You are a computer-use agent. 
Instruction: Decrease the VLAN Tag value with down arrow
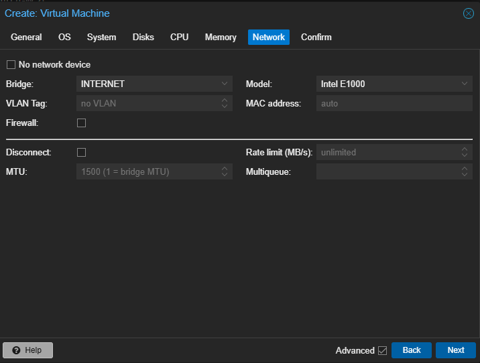(x=225, y=106)
